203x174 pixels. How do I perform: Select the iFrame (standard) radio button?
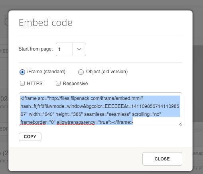click(x=22, y=72)
